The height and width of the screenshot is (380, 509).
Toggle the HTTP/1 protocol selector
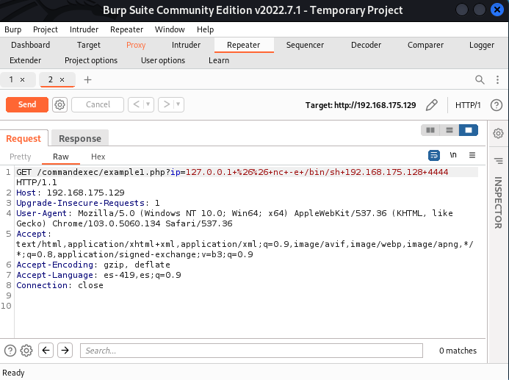pyautogui.click(x=468, y=105)
